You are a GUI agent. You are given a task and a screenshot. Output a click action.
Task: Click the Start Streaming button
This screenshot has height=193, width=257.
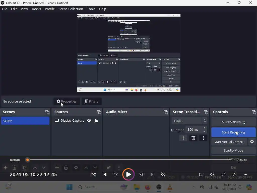(x=233, y=122)
